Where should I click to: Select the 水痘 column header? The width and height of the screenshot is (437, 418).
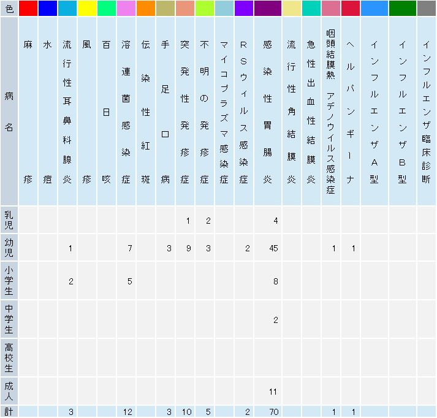point(48,111)
